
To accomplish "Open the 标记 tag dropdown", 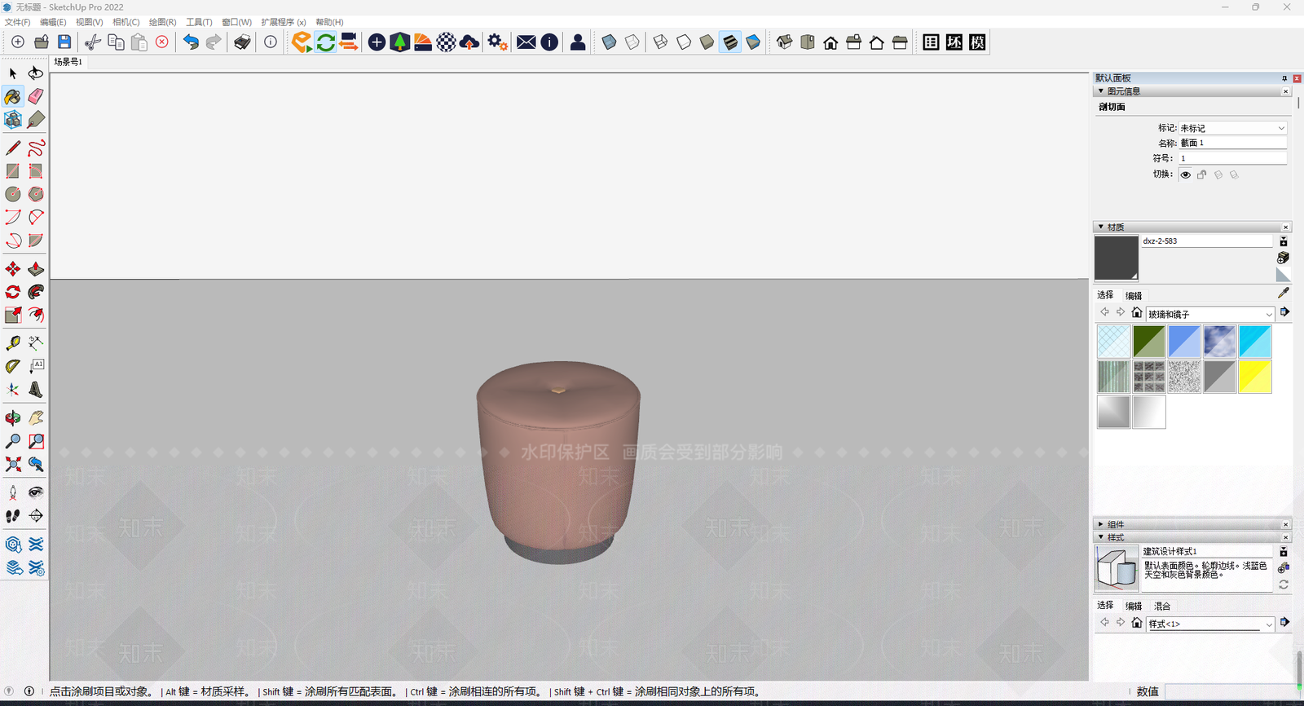I will (1231, 128).
